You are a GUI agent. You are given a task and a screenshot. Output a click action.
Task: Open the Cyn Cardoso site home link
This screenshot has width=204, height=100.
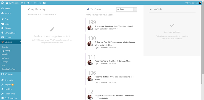(12, 3)
